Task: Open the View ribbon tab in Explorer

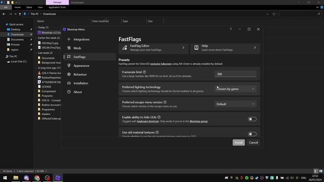Action: pyautogui.click(x=40, y=7)
